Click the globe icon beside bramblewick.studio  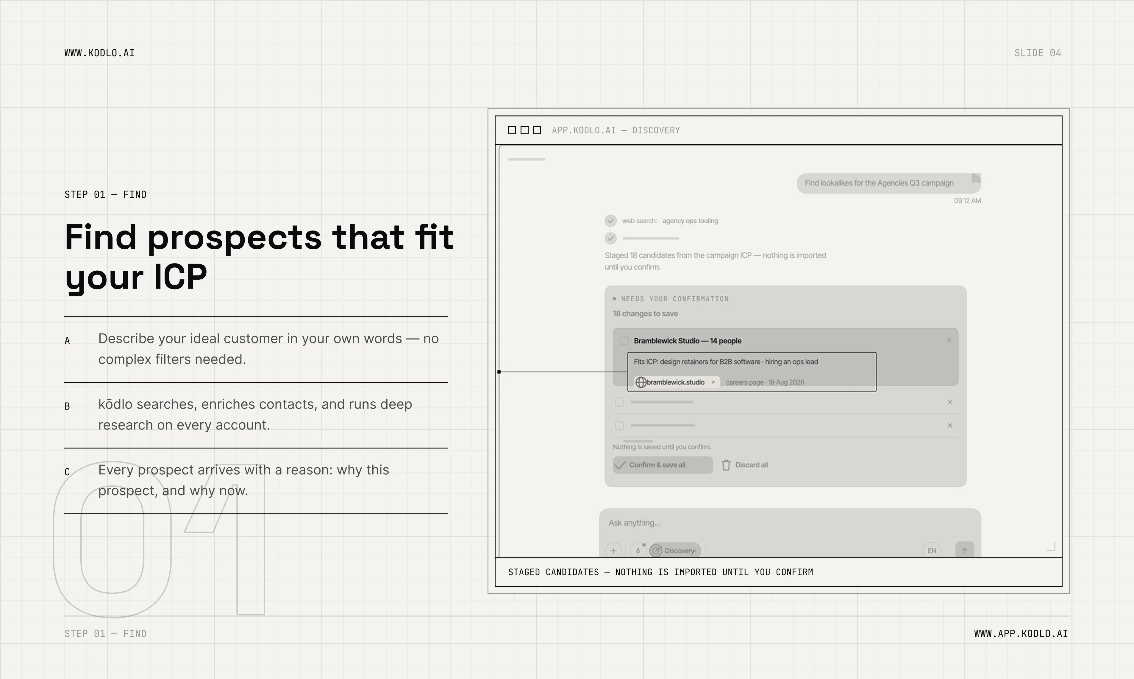[641, 382]
